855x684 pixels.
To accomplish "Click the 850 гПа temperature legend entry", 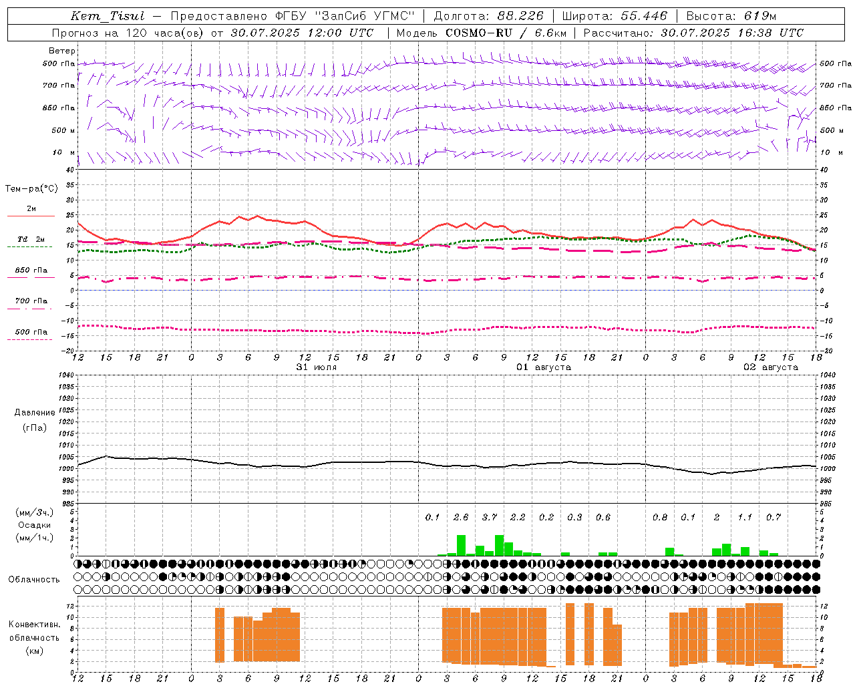I will (31, 270).
